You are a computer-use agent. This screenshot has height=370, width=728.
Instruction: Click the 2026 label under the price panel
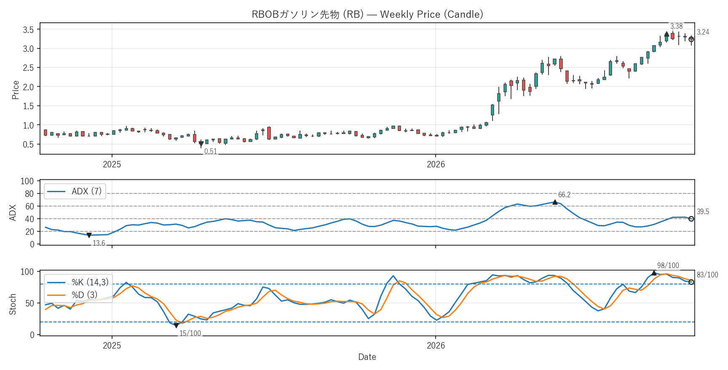[436, 164]
